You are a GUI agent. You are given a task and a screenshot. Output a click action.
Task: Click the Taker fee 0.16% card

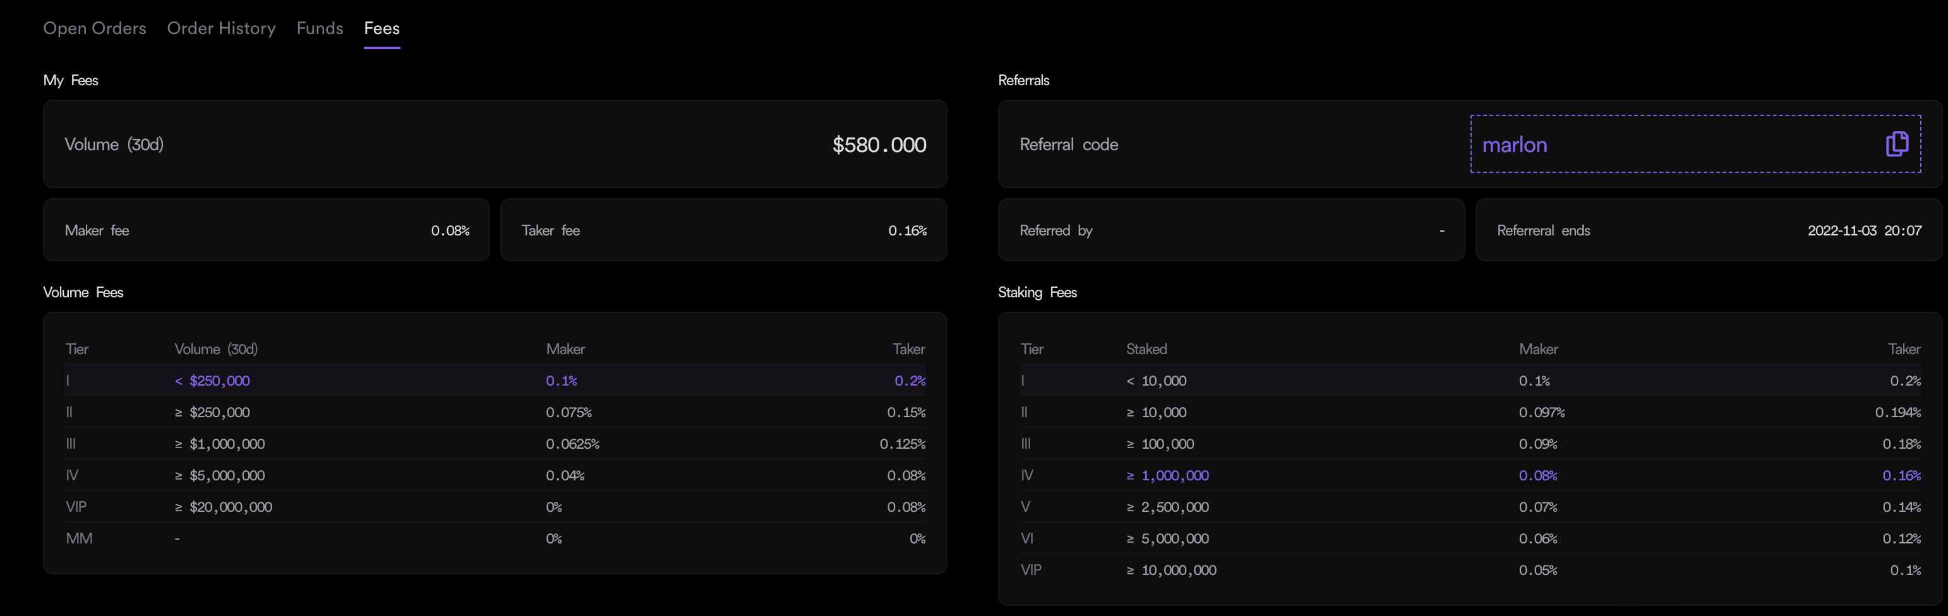[724, 230]
